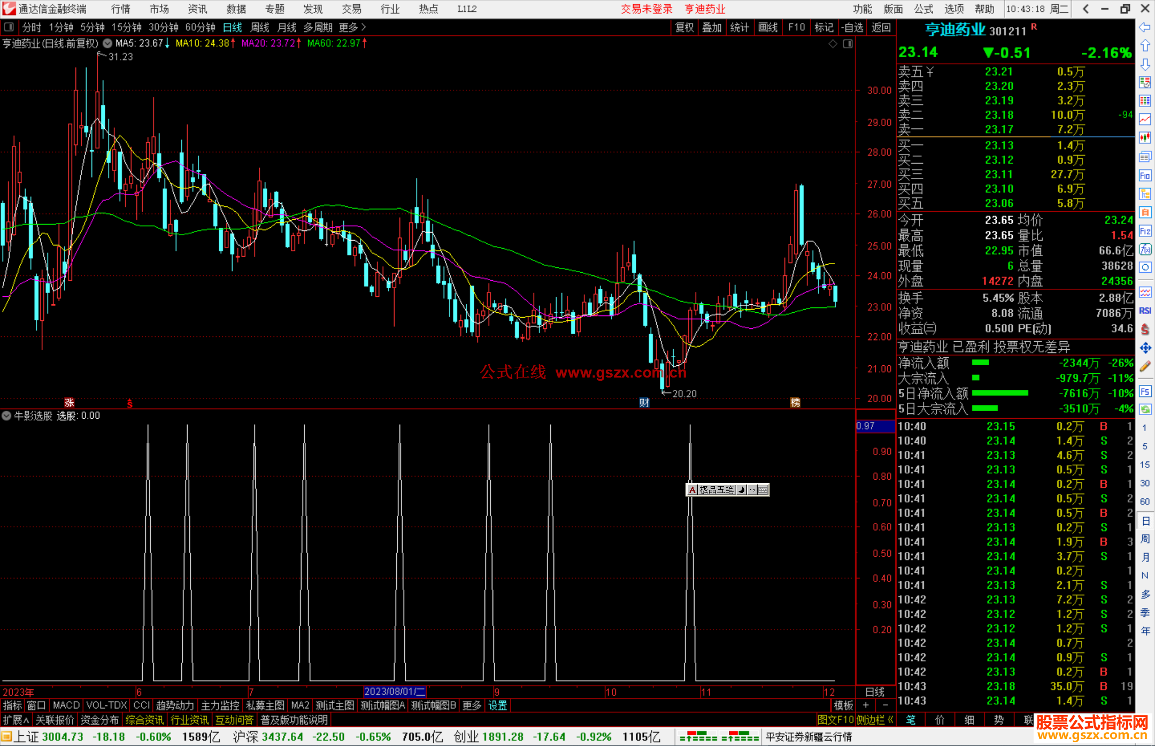Toggle the panel icon left of 分时
Viewport: 1155px width, 746px height.
(x=9, y=27)
